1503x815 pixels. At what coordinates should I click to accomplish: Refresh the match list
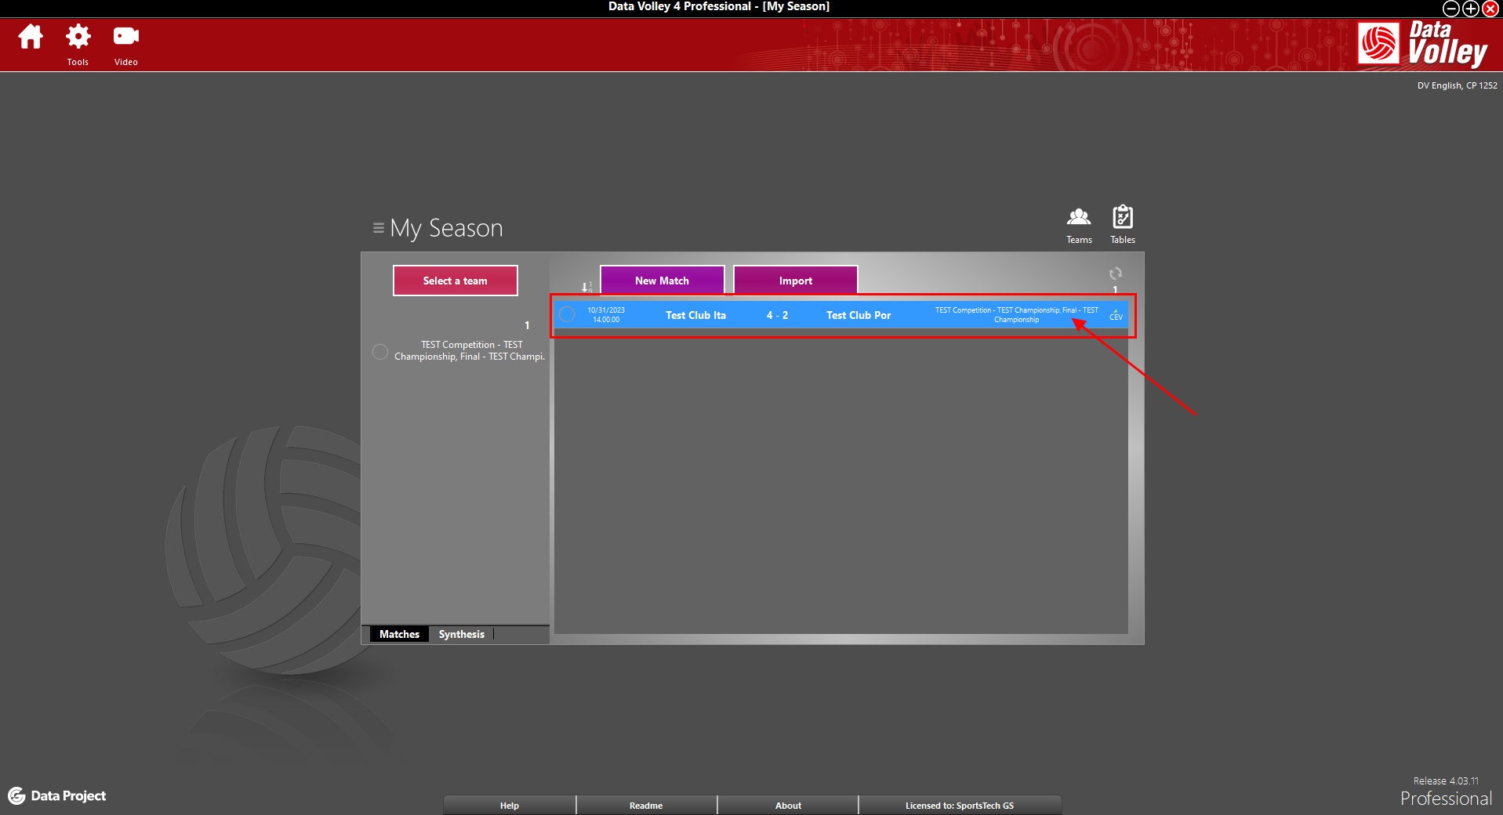[x=1115, y=273]
